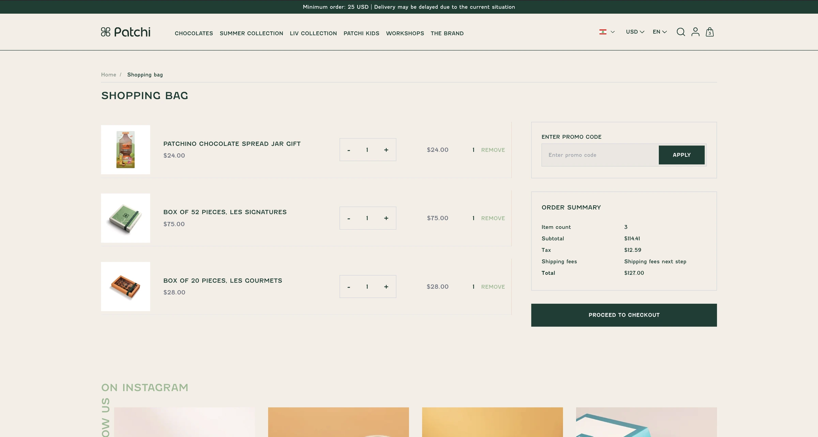Viewport: 818px width, 437px height.
Task: Remove Patchino Chocolate Spread Jar Gift
Action: click(493, 150)
